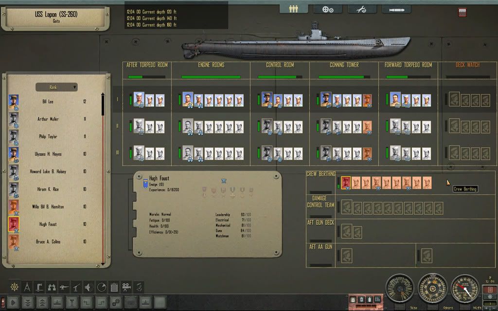Click the double down-chevron dive button

pos(28,302)
